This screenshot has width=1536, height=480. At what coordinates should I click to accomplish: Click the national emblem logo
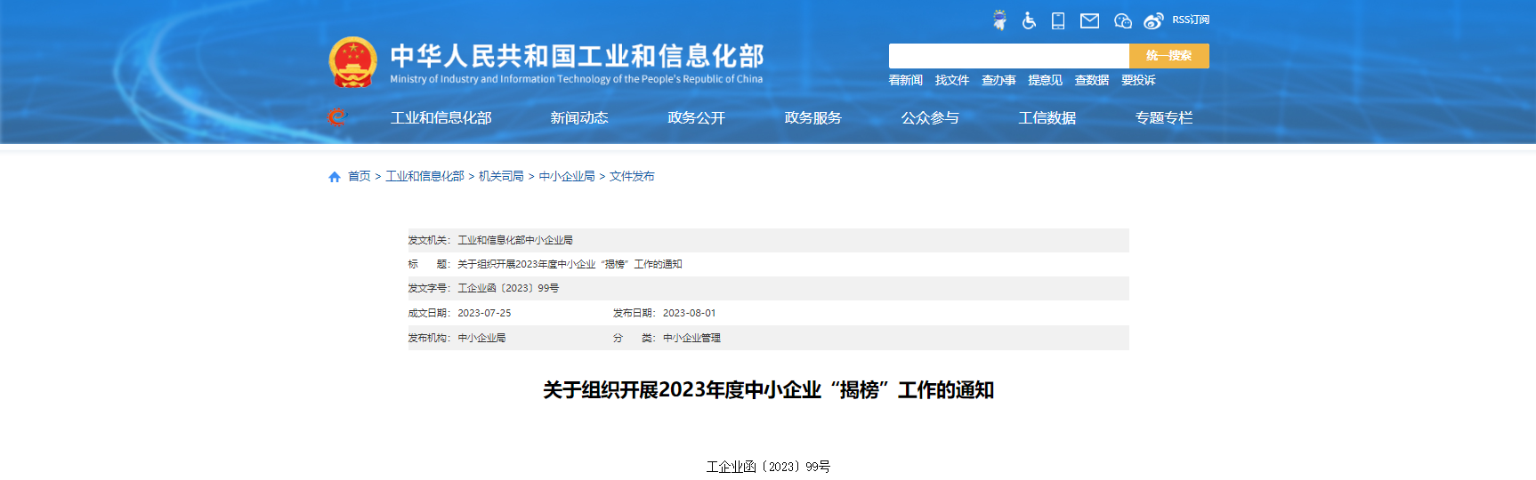[353, 62]
